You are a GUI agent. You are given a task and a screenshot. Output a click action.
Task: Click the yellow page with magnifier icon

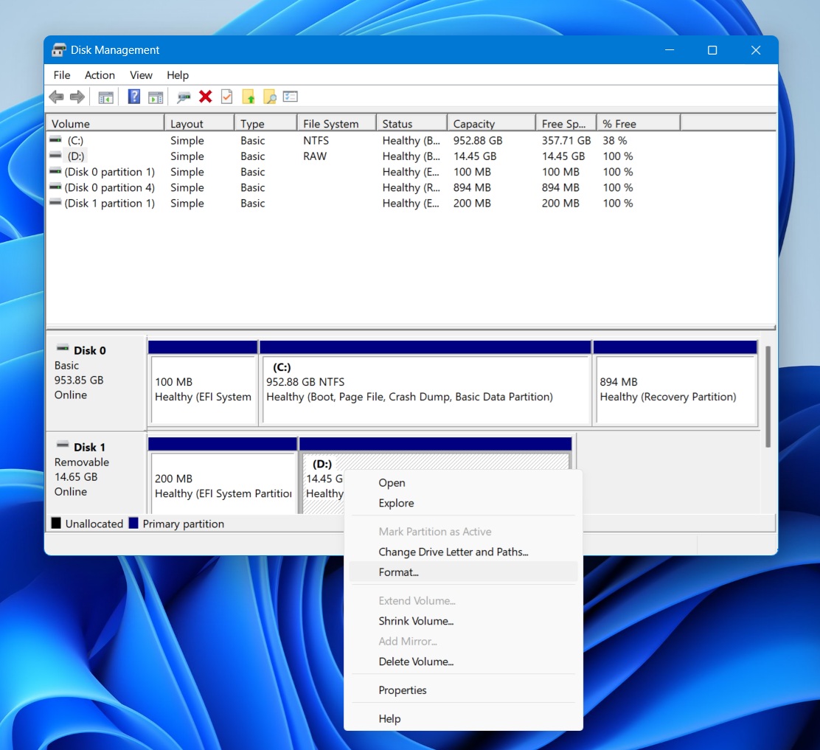coord(269,97)
